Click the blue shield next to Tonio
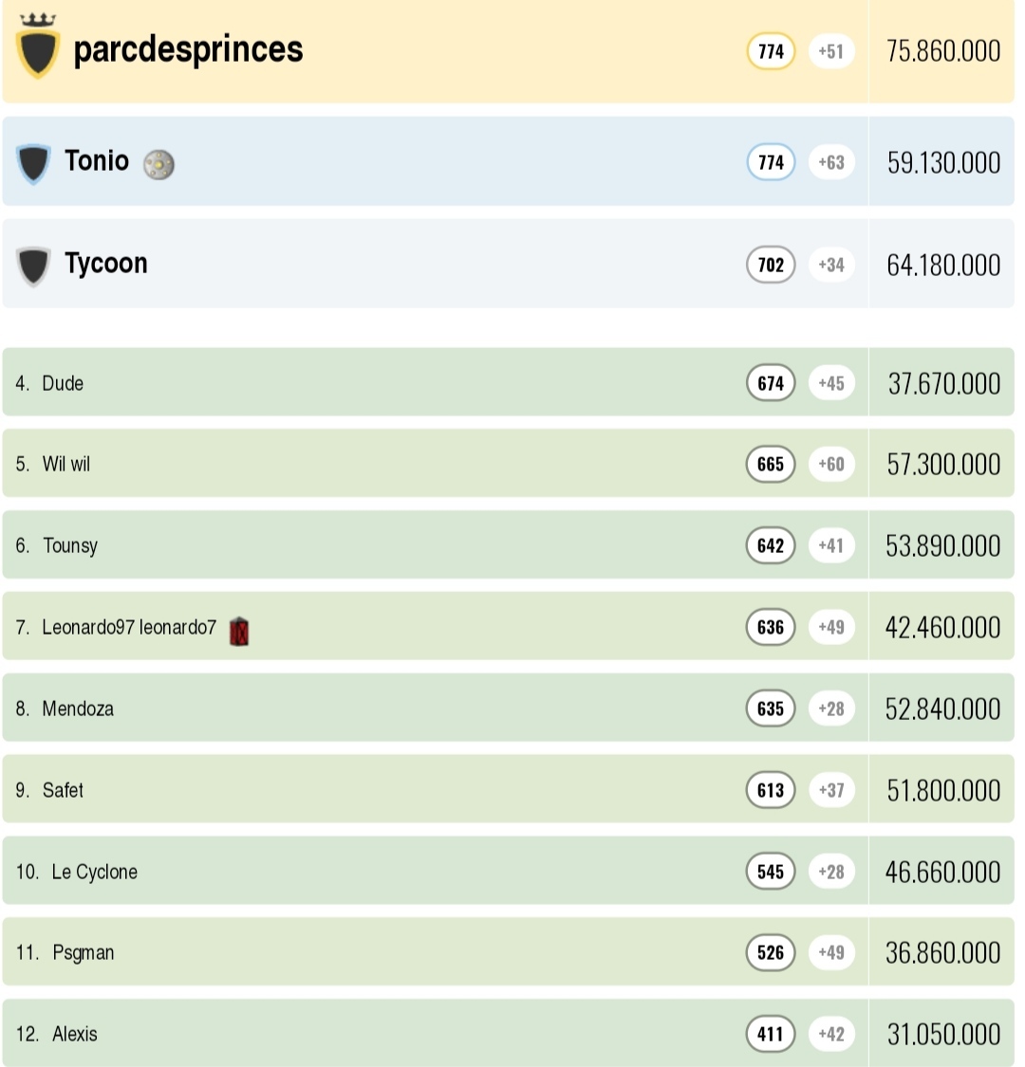 pyautogui.click(x=33, y=163)
